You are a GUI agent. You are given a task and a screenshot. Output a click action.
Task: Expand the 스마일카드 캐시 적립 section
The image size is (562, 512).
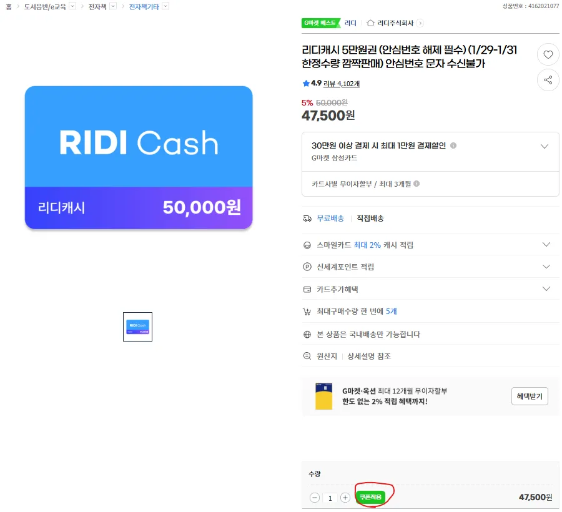pos(546,245)
